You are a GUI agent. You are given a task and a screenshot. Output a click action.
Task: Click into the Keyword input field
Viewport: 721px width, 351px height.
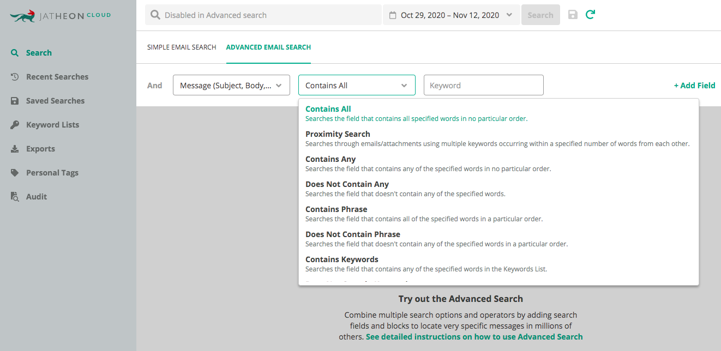tap(483, 85)
